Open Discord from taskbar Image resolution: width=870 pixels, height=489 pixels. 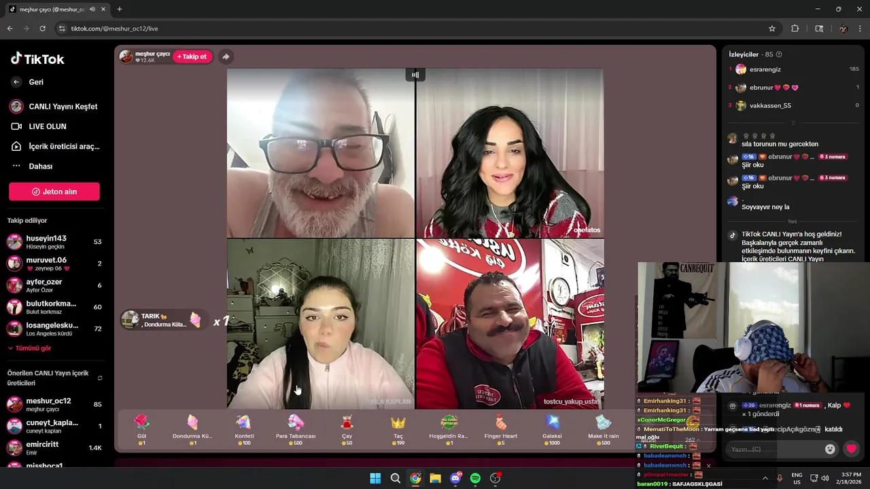[x=455, y=478]
